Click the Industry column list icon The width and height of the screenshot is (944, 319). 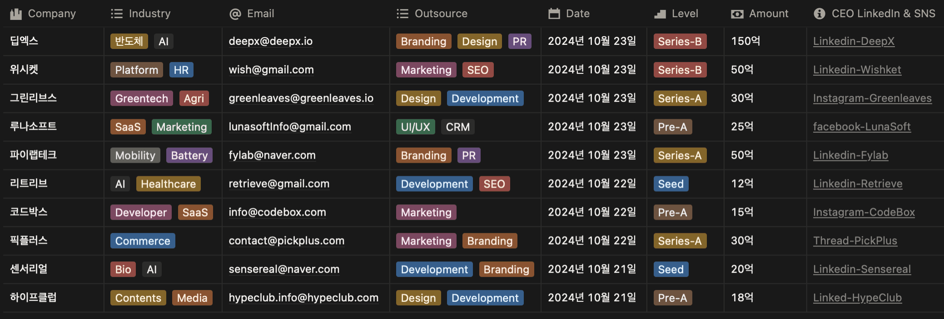117,14
